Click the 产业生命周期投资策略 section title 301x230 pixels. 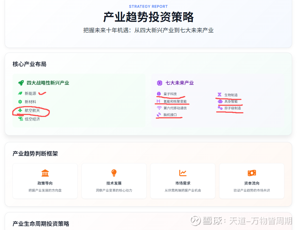point(41,224)
